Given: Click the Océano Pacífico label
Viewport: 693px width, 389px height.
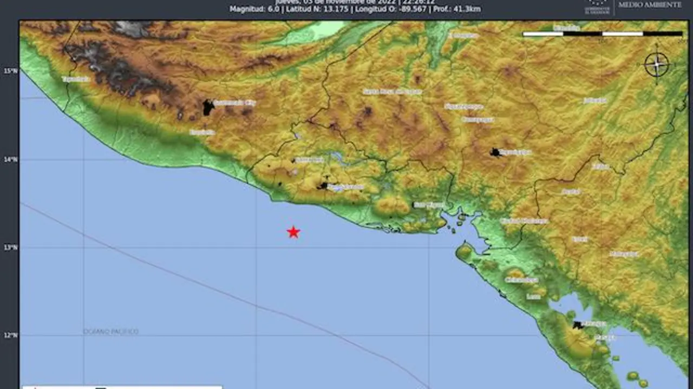Looking at the screenshot, I should pos(111,331).
